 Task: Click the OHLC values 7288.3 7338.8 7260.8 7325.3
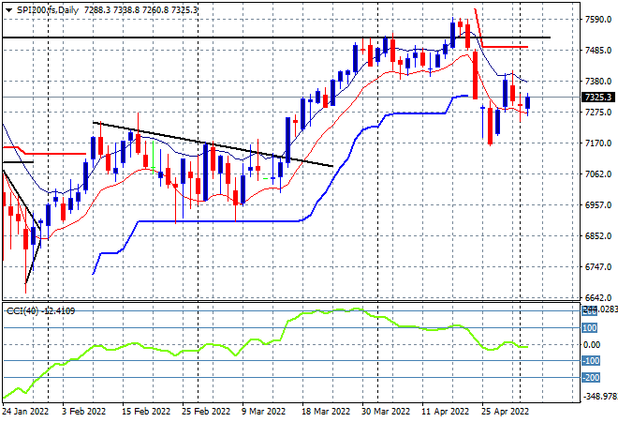click(140, 10)
